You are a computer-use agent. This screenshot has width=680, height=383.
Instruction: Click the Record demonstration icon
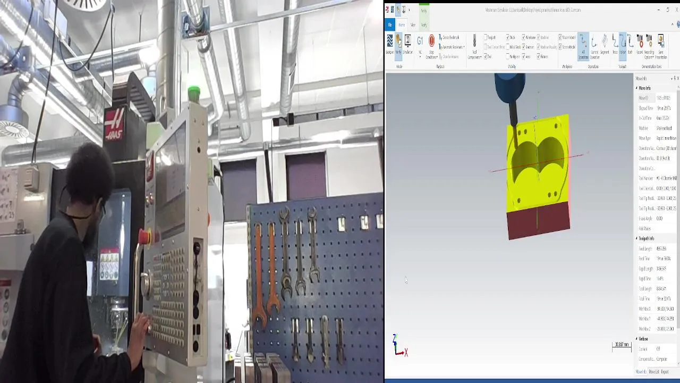click(640, 45)
